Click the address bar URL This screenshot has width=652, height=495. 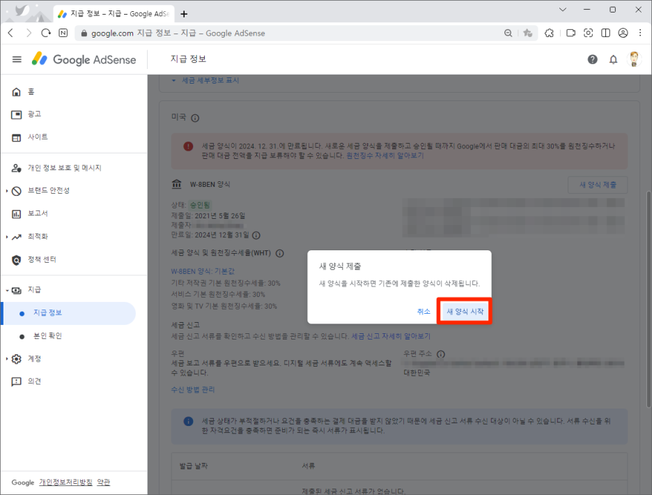coord(178,33)
